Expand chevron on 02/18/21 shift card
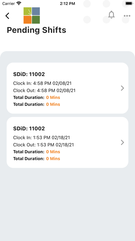The height and width of the screenshot is (241, 135). click(x=122, y=142)
